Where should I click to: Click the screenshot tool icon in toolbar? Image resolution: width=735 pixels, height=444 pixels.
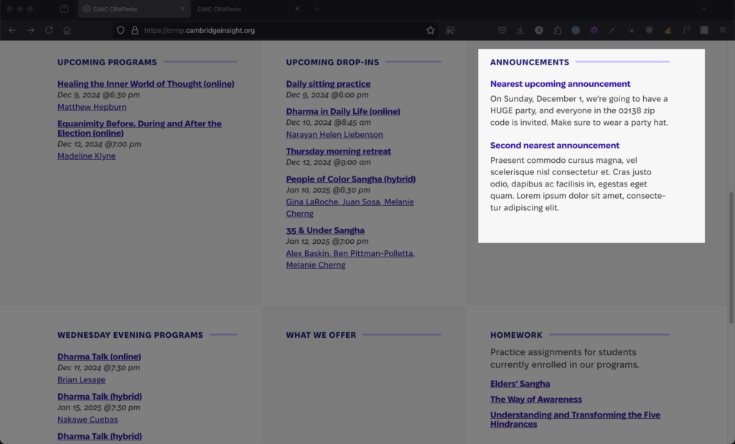[451, 30]
